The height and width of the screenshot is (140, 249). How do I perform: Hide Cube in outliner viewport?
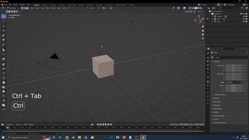(244, 19)
